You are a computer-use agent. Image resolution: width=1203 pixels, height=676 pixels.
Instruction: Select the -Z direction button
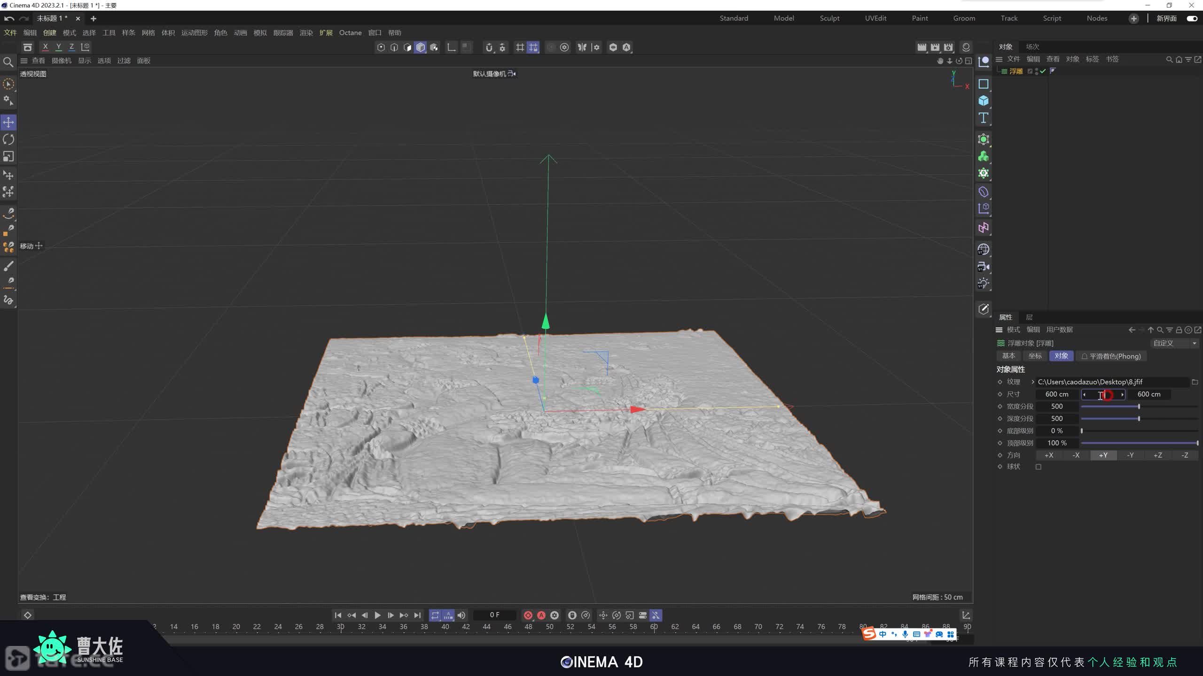coord(1185,455)
